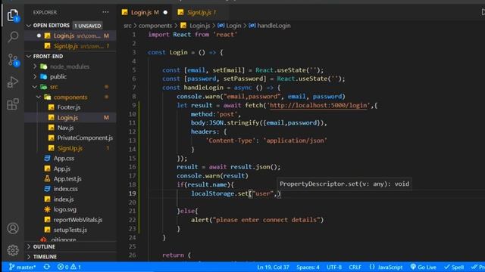
Task: Open Explorer more actions ellipsis
Action: click(x=105, y=12)
